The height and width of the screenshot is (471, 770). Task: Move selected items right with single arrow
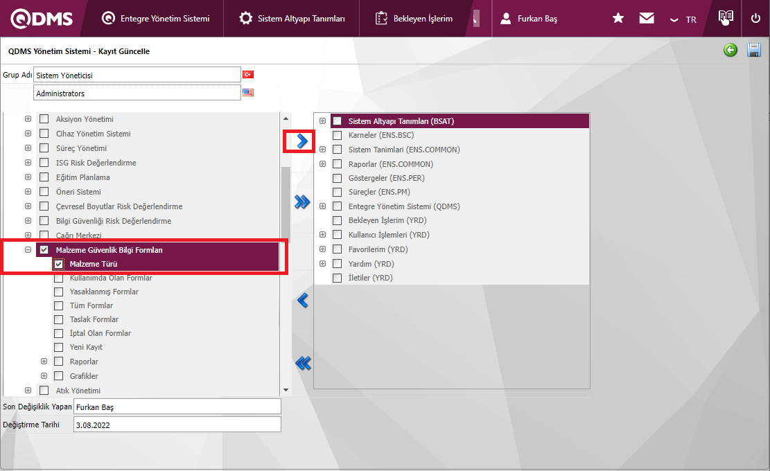coord(301,141)
